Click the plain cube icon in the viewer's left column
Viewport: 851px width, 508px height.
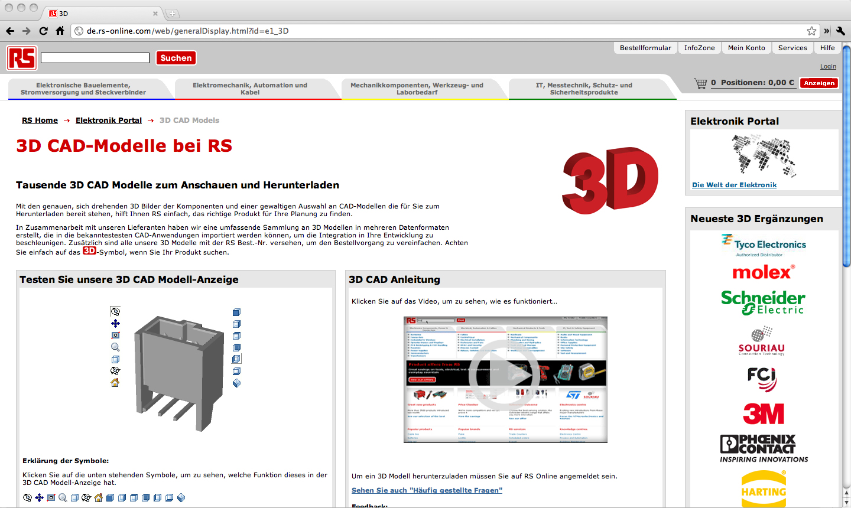point(115,359)
